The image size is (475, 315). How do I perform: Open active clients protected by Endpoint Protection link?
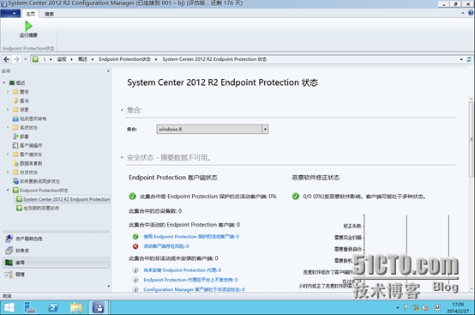pos(191,237)
